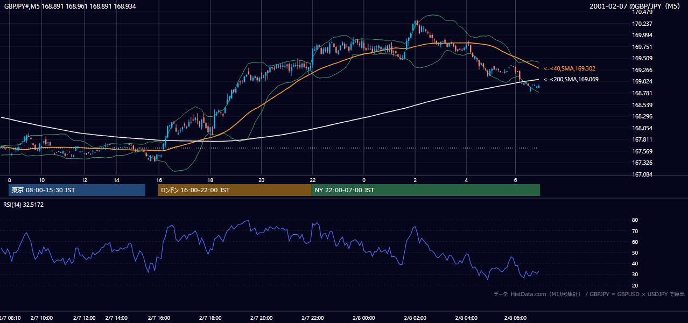Click the bottom time label 2/7 10:00
This screenshot has height=323, width=688.
click(41, 318)
